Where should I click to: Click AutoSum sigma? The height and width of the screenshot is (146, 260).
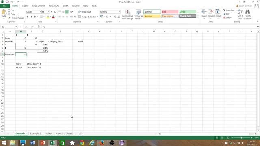tap(224, 10)
